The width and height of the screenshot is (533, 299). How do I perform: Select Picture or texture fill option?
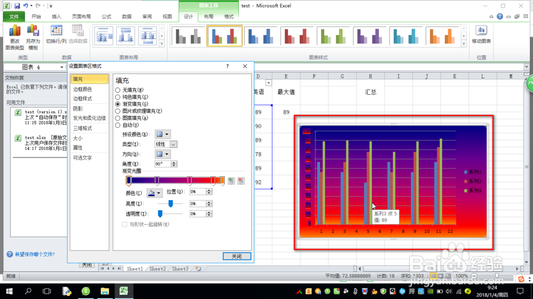coord(118,111)
